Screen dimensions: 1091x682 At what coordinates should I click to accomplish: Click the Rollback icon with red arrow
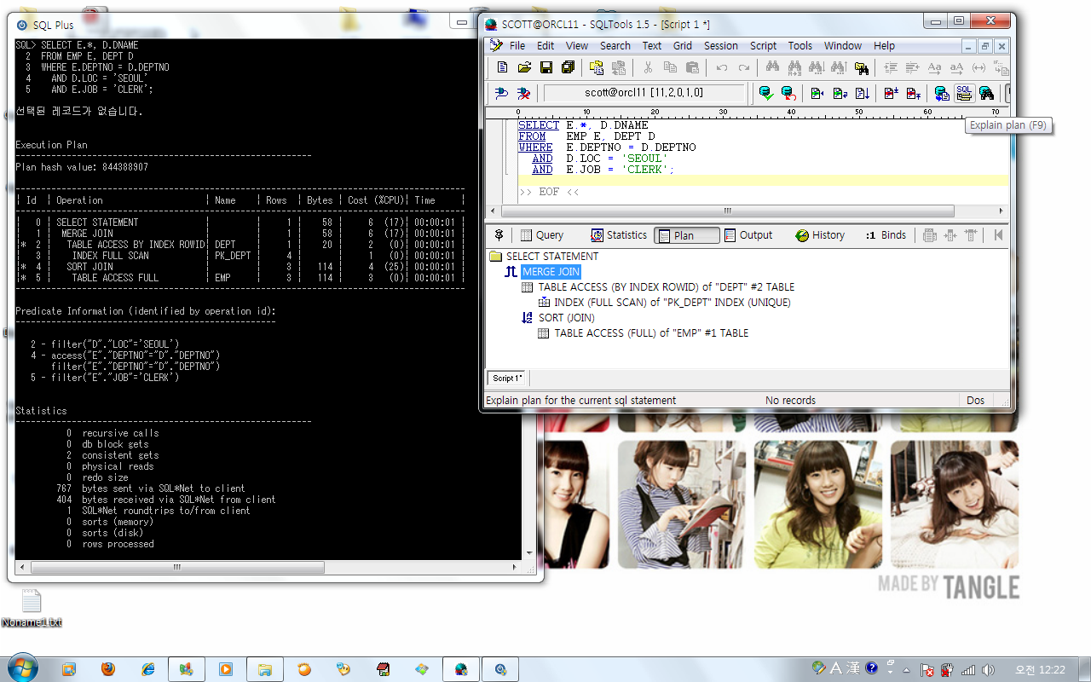[x=788, y=93]
